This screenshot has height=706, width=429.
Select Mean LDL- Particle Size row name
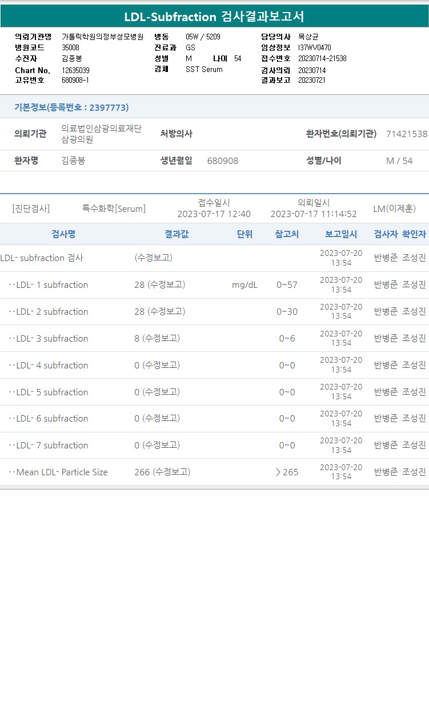coord(58,472)
